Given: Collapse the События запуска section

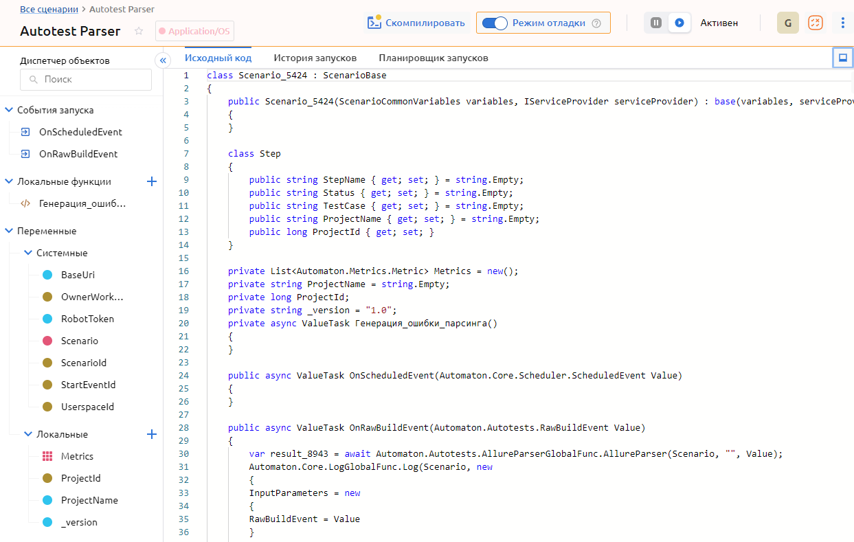Looking at the screenshot, I should 9,110.
